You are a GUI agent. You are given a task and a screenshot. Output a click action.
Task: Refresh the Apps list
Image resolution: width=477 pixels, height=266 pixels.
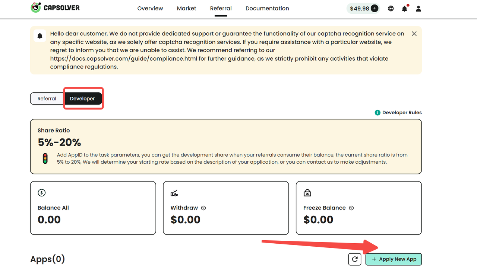355,259
